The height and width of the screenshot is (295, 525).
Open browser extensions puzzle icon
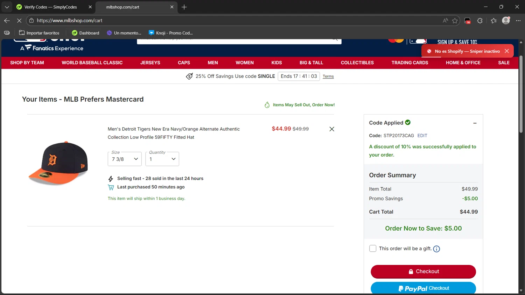pos(480,21)
